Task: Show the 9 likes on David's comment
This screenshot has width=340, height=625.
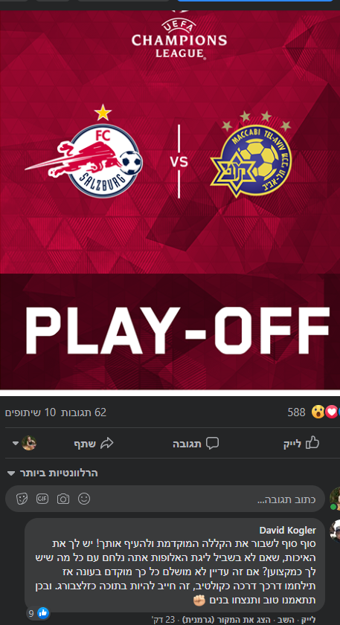Action: [38, 613]
